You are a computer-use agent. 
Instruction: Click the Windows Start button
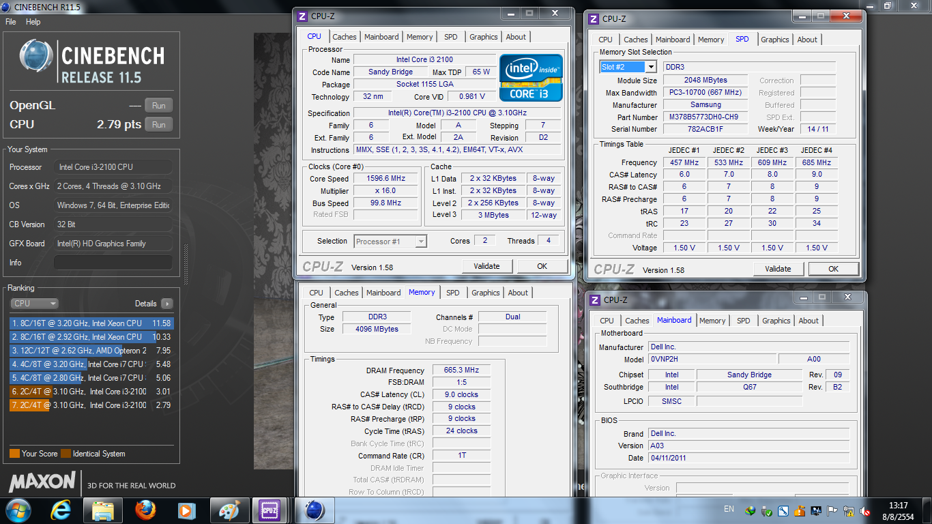[18, 510]
